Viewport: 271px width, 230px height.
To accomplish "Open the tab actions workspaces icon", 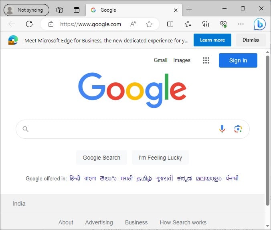I will point(60,10).
